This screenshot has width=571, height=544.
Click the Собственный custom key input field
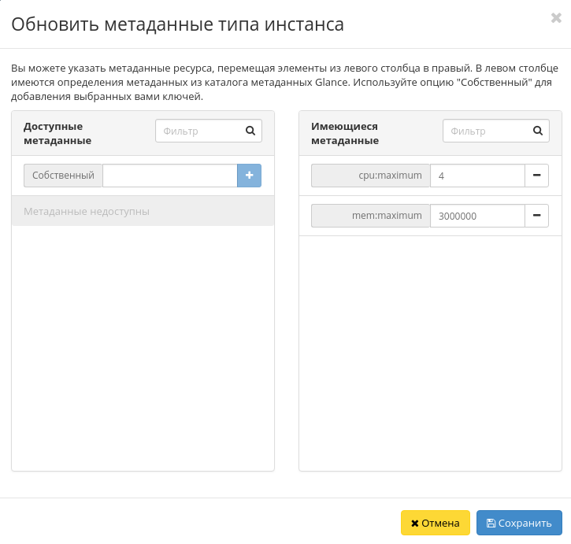pos(169,176)
